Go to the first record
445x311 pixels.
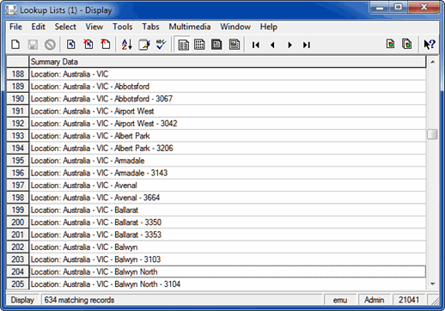click(255, 45)
